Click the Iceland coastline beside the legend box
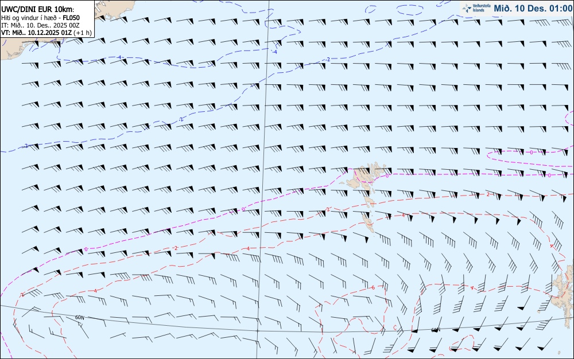 pos(114,9)
